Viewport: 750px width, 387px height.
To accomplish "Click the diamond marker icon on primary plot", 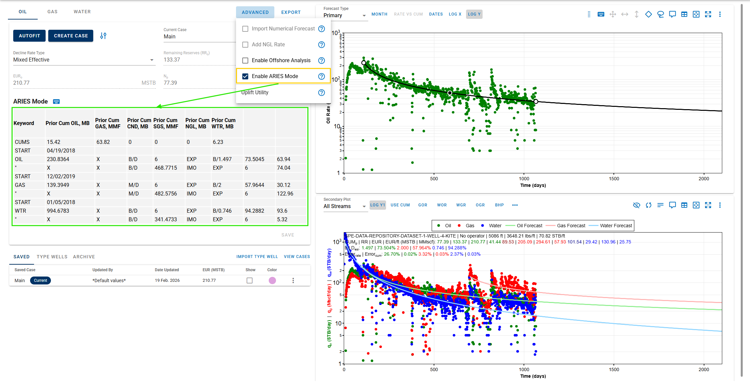I will [x=649, y=14].
